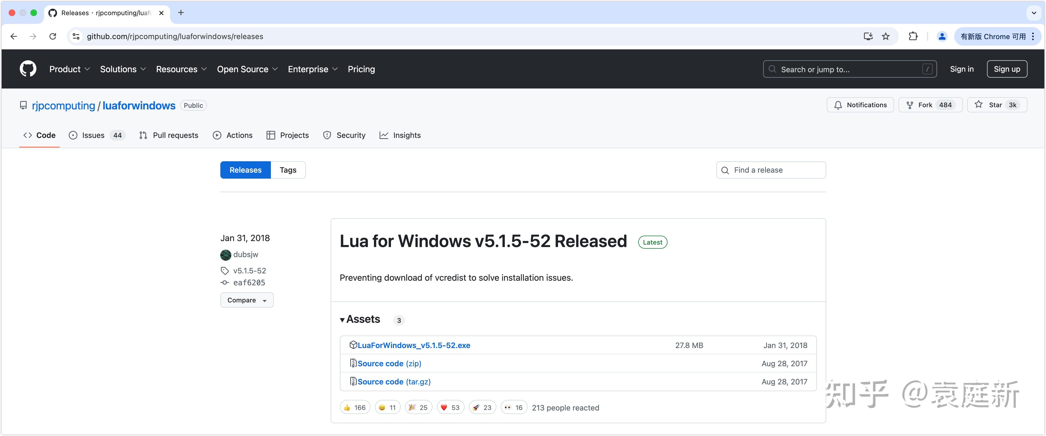Open the Compare dropdown
Viewport: 1046px width, 436px height.
pos(246,300)
